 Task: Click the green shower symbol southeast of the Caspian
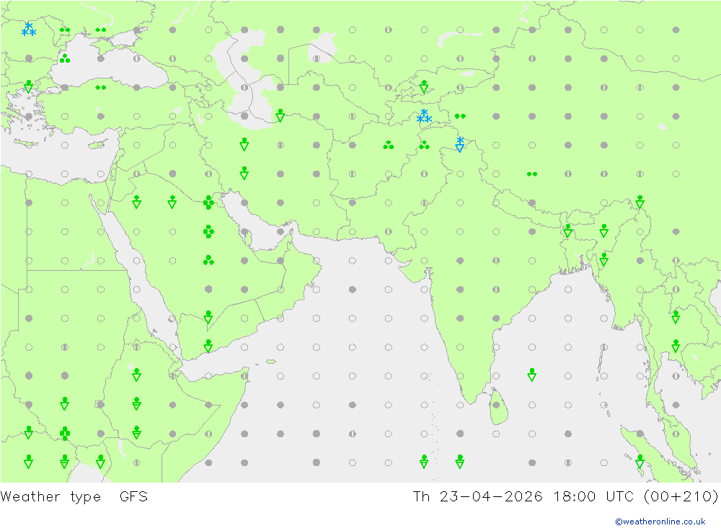coord(280,115)
